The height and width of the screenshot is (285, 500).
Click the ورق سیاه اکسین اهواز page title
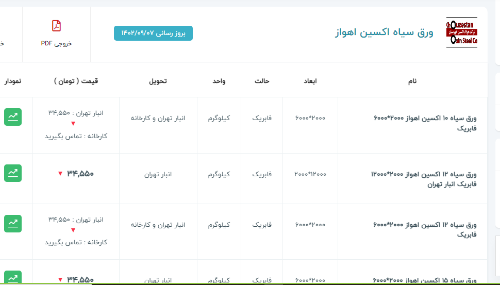(x=384, y=32)
